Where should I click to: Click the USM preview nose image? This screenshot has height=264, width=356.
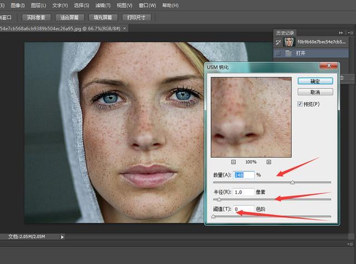point(251,117)
